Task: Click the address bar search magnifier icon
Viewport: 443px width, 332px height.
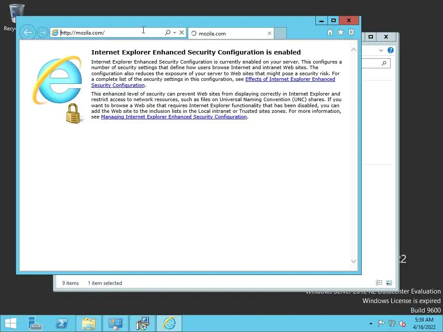Action: tap(167, 32)
